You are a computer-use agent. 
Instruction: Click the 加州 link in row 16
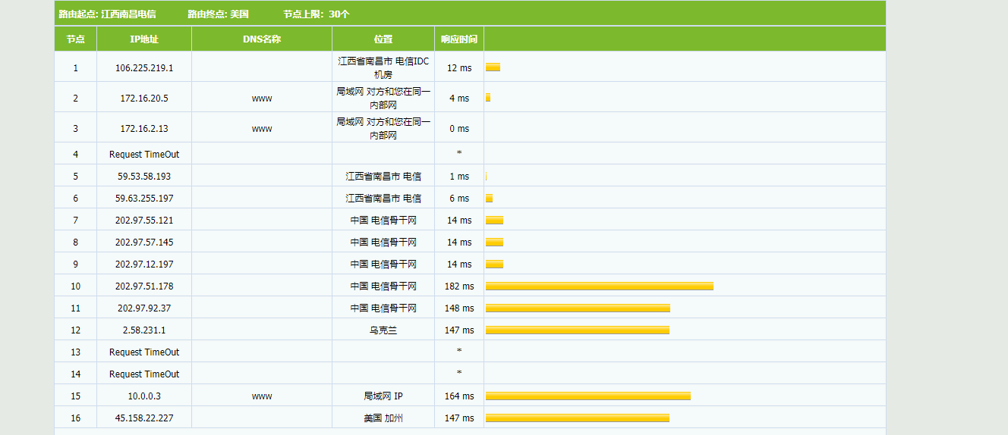(393, 418)
